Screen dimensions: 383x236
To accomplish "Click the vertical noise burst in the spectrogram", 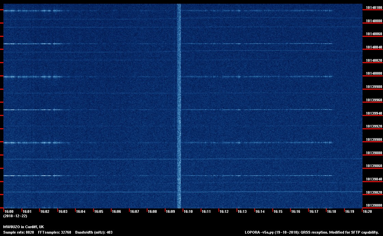I will [179, 102].
